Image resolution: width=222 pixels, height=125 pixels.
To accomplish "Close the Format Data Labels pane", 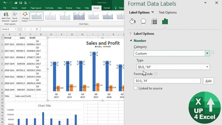I will click(216, 3).
